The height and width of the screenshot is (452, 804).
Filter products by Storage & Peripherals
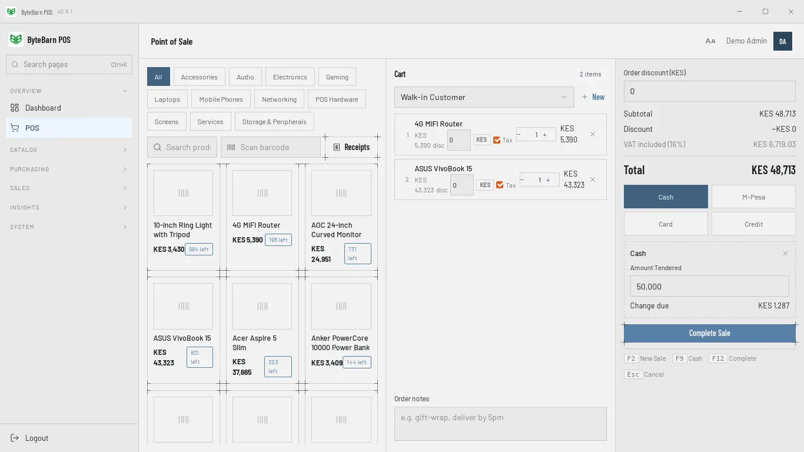click(274, 121)
